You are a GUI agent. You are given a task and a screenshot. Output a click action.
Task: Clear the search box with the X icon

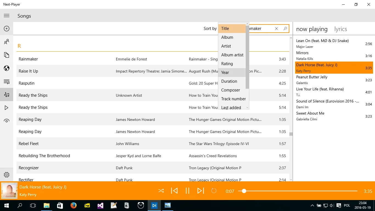click(276, 29)
